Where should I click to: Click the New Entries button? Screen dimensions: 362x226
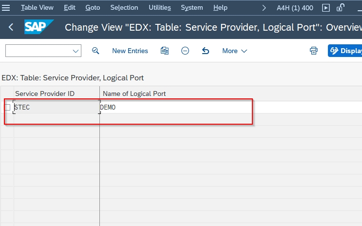[x=130, y=51]
